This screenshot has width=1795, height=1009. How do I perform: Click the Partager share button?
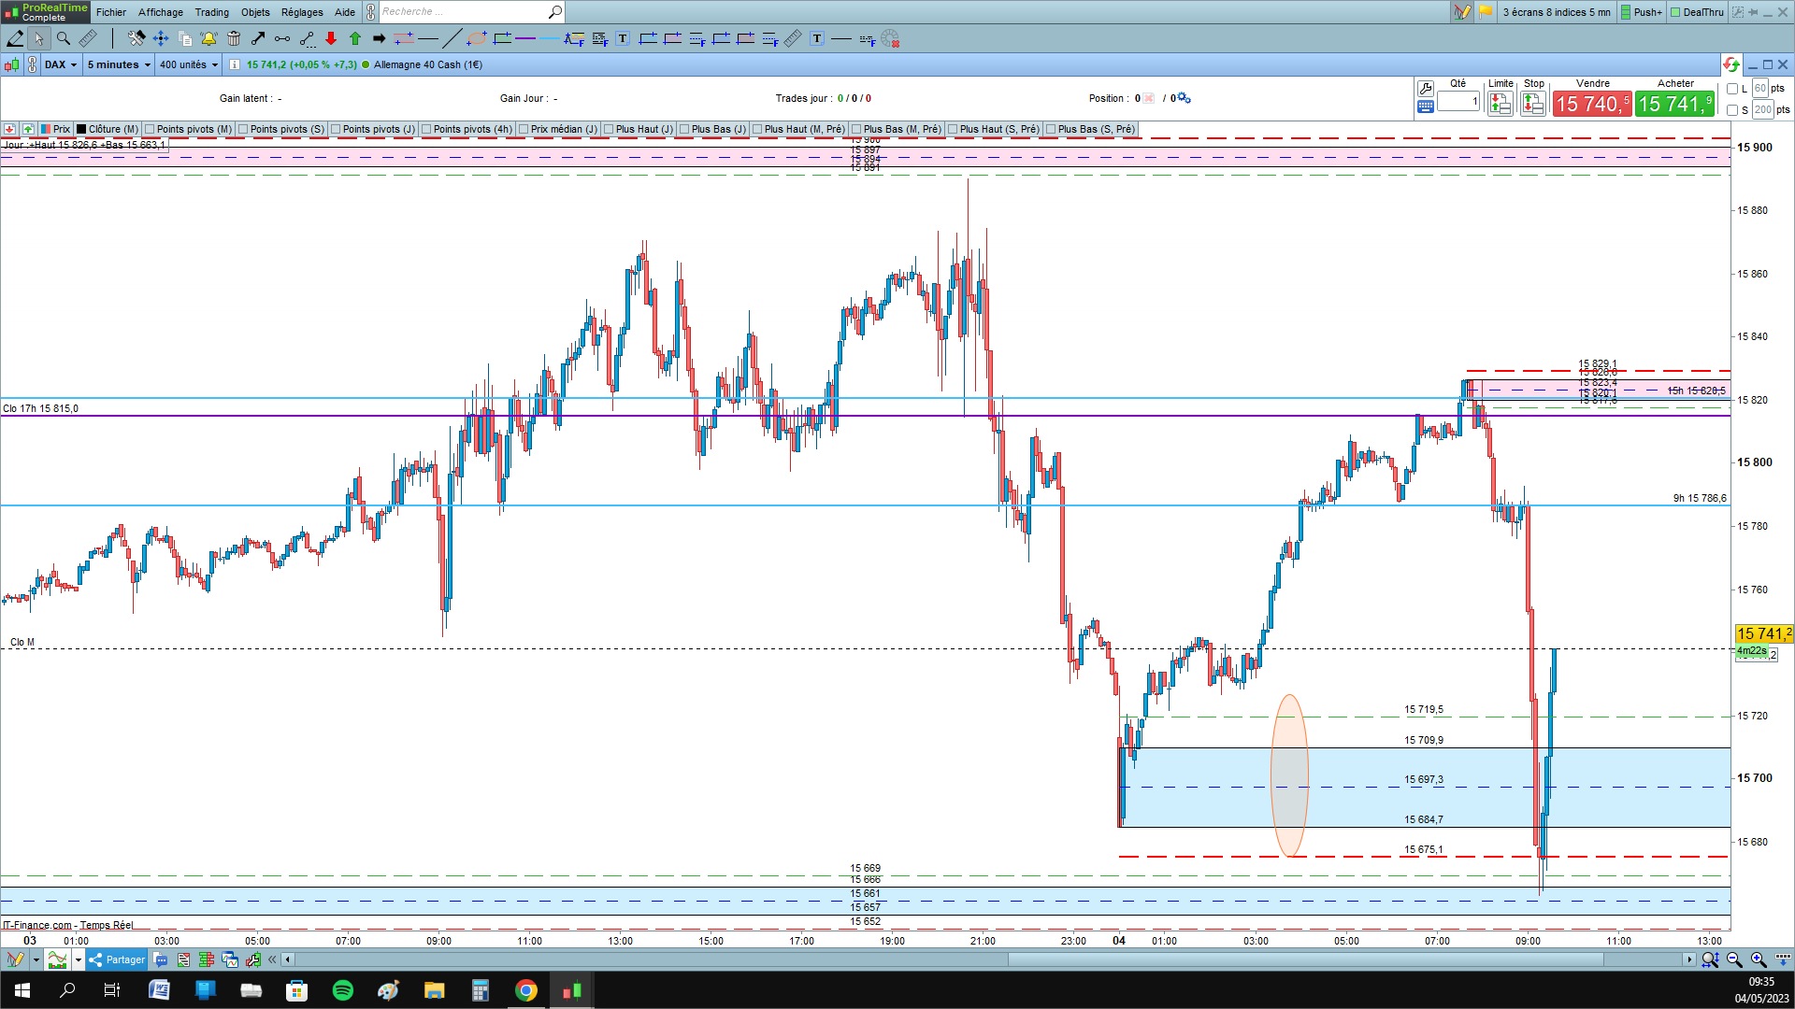pos(117,959)
